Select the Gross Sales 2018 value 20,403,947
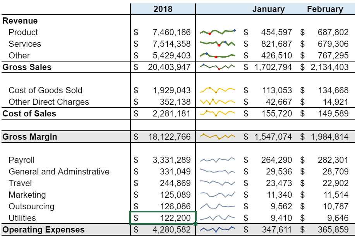This screenshot has height=236, width=355. [x=169, y=67]
